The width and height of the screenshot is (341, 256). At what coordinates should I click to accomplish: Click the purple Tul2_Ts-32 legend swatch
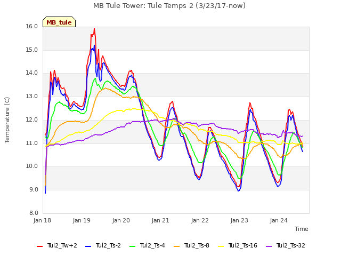(269, 246)
